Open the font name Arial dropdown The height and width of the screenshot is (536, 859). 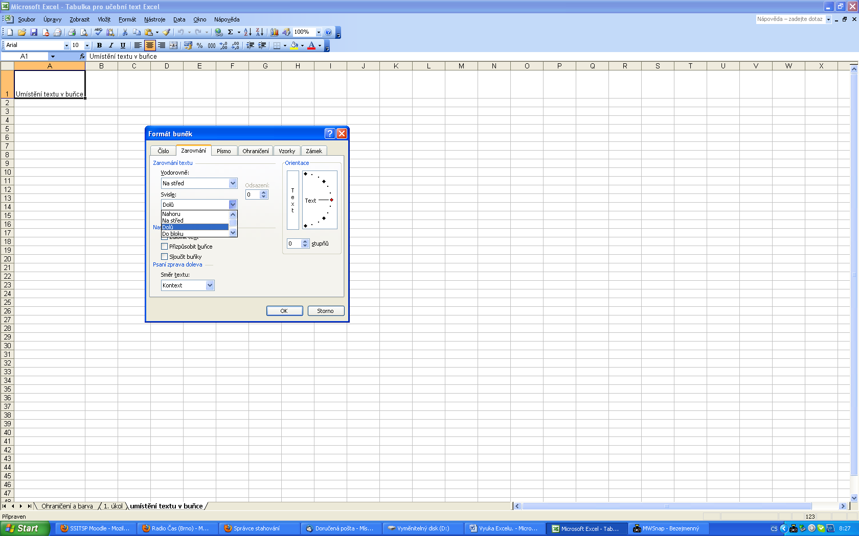point(66,45)
